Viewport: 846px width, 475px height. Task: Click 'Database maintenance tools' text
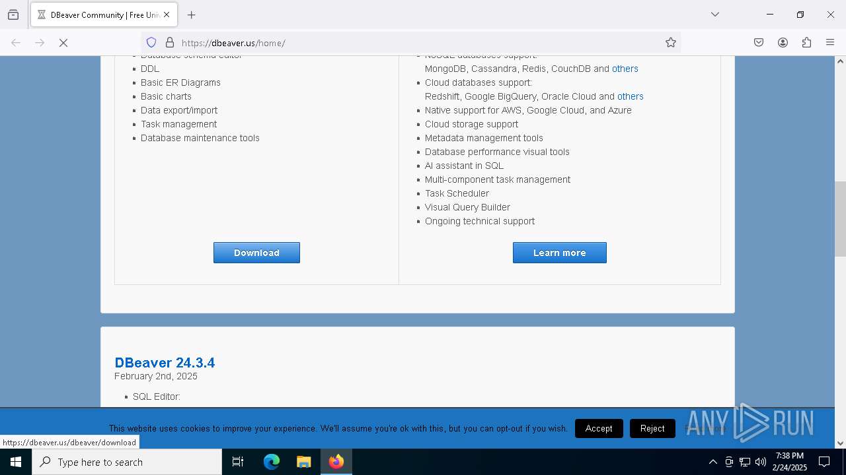(200, 138)
